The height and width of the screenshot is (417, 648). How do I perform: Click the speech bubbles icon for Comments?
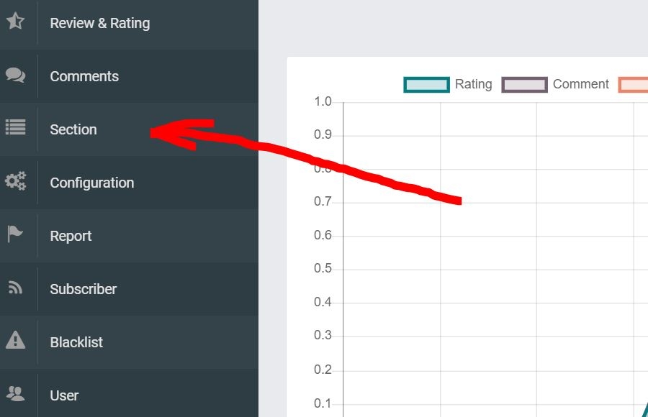15,75
